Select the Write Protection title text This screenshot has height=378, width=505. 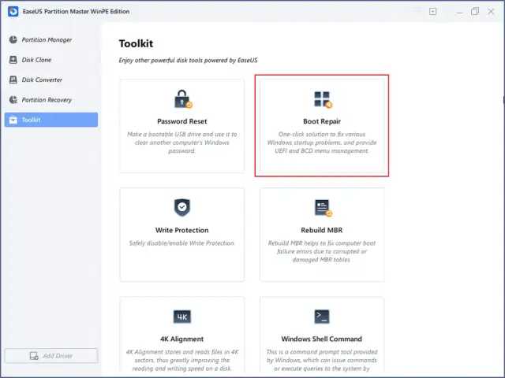[182, 231]
